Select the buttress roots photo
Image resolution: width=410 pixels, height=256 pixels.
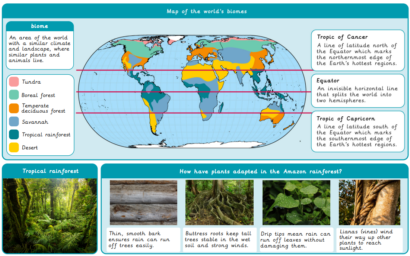[219, 202]
